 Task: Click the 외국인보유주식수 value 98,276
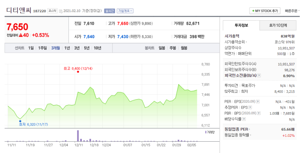click(290, 70)
